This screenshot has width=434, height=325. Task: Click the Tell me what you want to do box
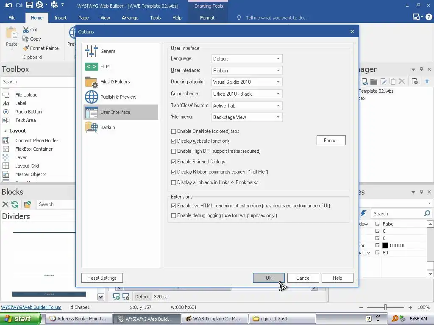coord(277,18)
